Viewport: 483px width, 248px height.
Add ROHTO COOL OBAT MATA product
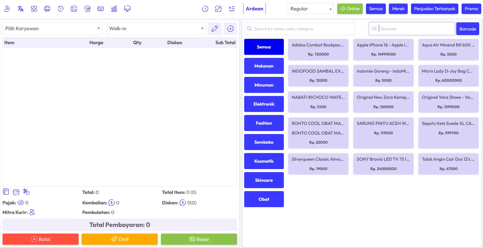click(318, 133)
